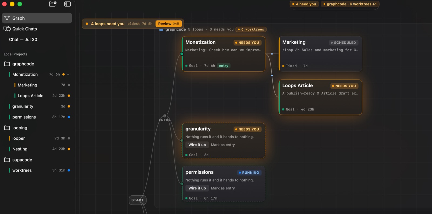Select worktrees in the sidebar
The width and height of the screenshot is (432, 214).
click(22, 170)
